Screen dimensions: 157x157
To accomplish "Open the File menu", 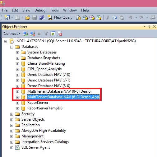I will pos(5,10).
